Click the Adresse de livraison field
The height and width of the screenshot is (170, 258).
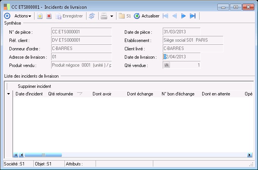82,57
